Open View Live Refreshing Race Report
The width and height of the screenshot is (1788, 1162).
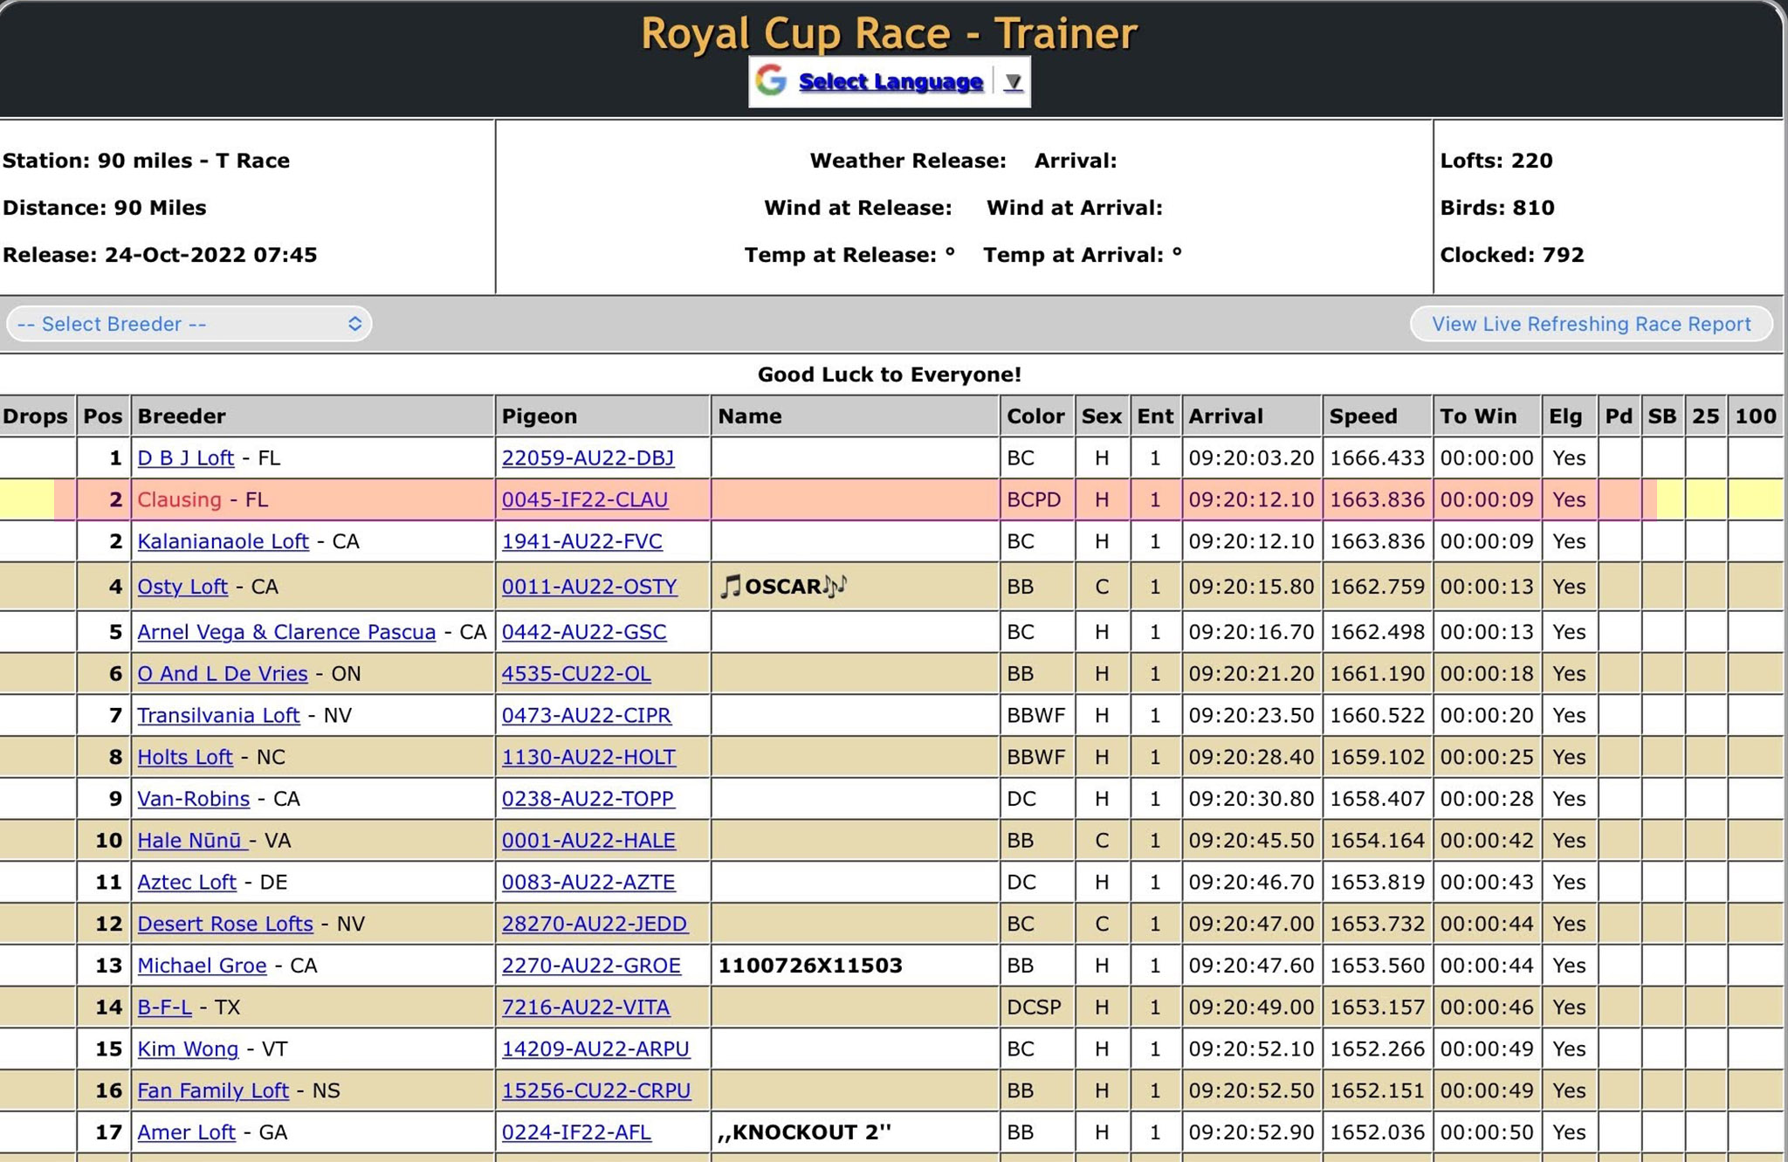1591,324
